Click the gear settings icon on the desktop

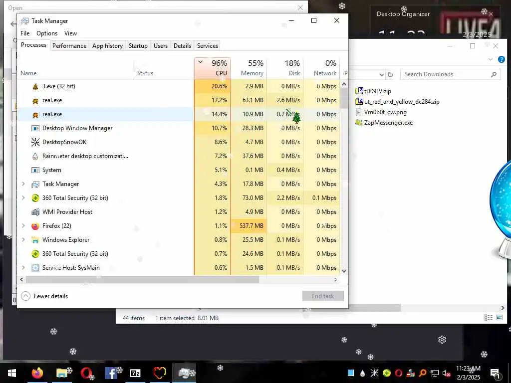[x=442, y=340]
